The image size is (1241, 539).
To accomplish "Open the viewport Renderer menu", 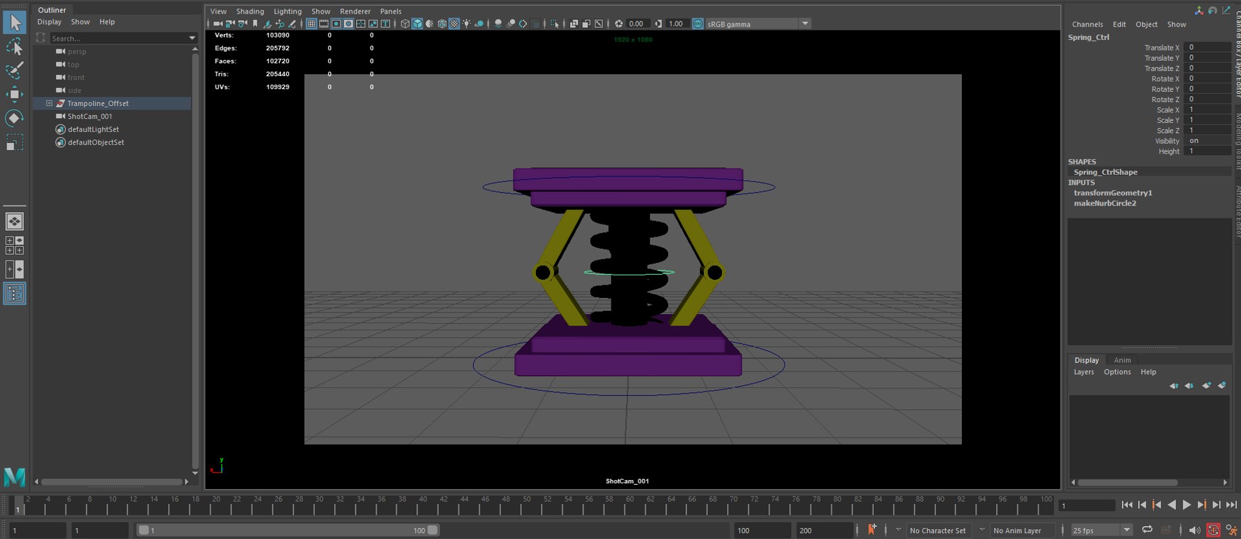I will (355, 12).
